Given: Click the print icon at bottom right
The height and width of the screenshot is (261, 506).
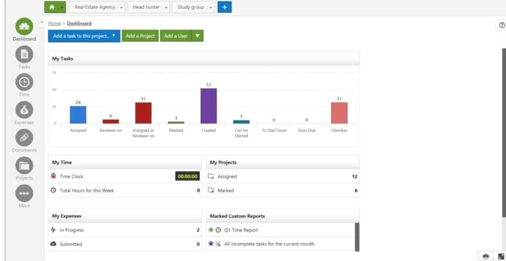Looking at the screenshot, I should pyautogui.click(x=486, y=256).
